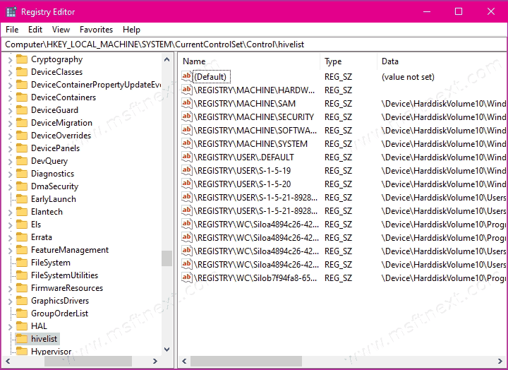Expand the GraphicsDrivers tree node
508x370 pixels.
coord(10,302)
